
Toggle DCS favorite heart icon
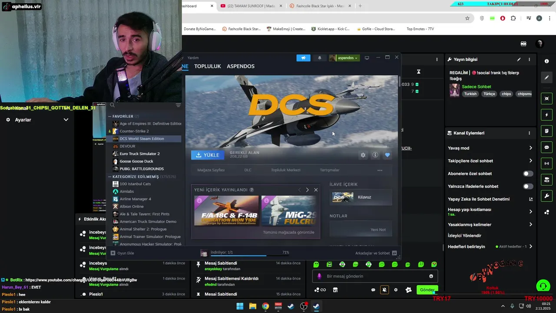coord(387,155)
